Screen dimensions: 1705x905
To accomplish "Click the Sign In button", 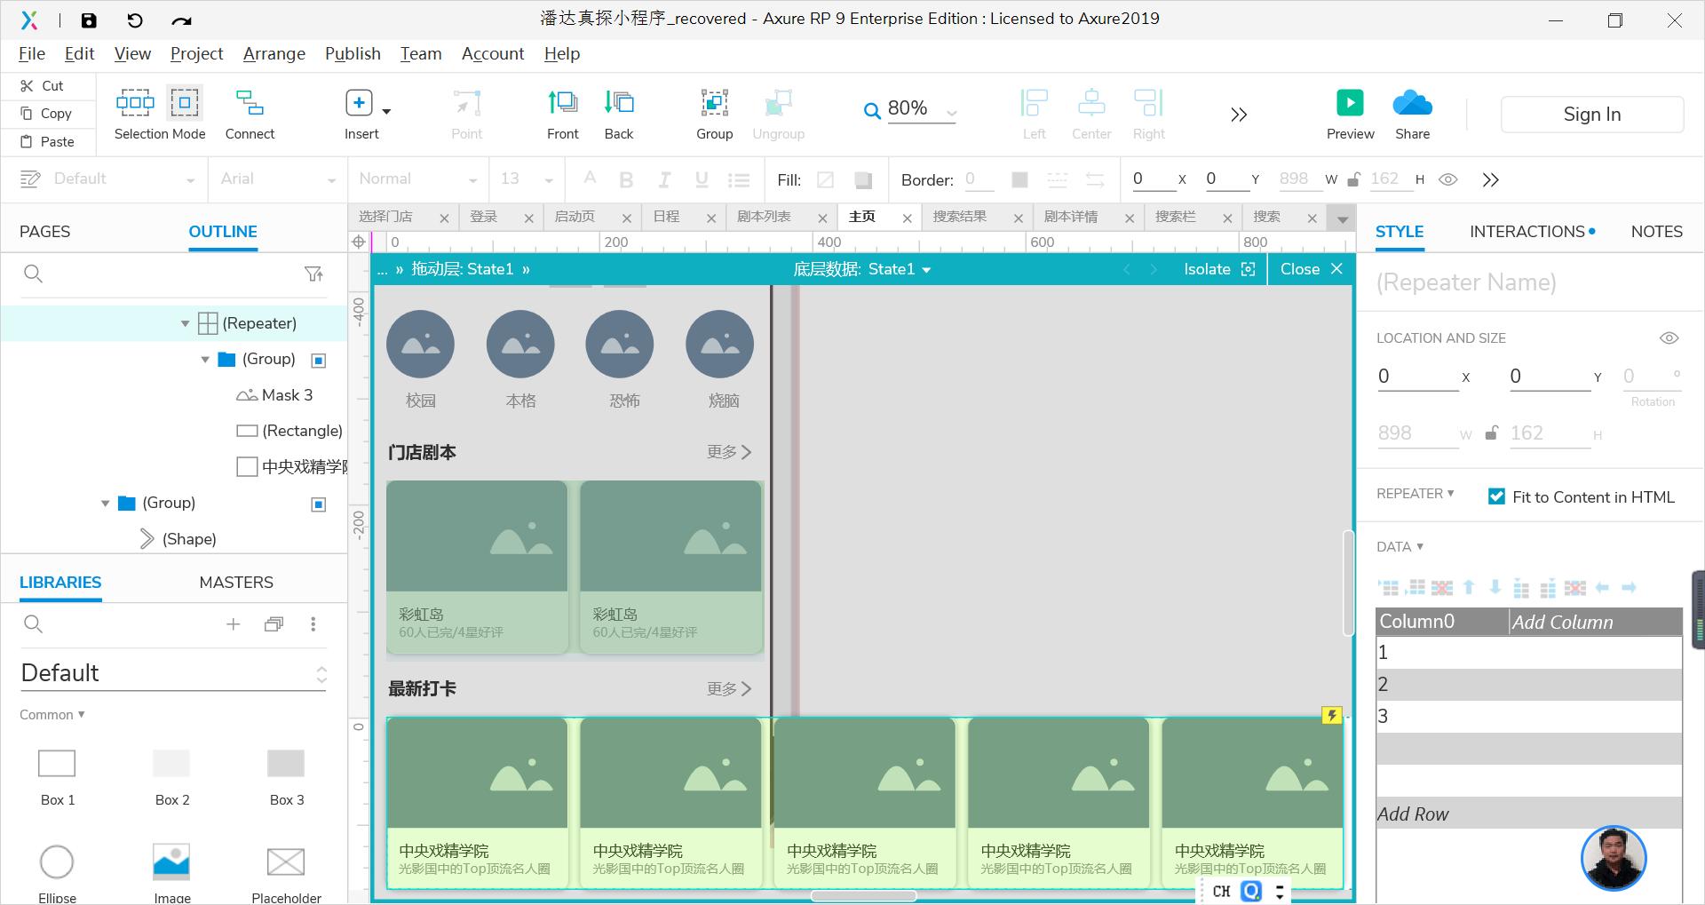I will [1591, 115].
